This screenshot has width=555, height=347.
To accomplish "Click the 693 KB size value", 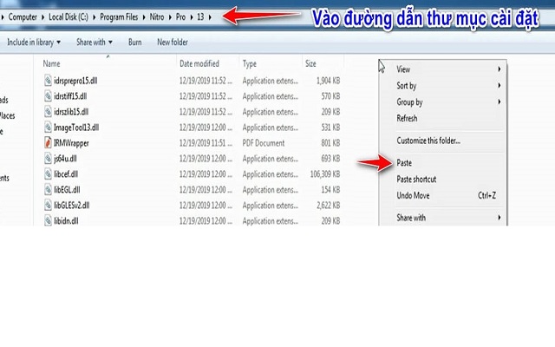I will pyautogui.click(x=330, y=158).
